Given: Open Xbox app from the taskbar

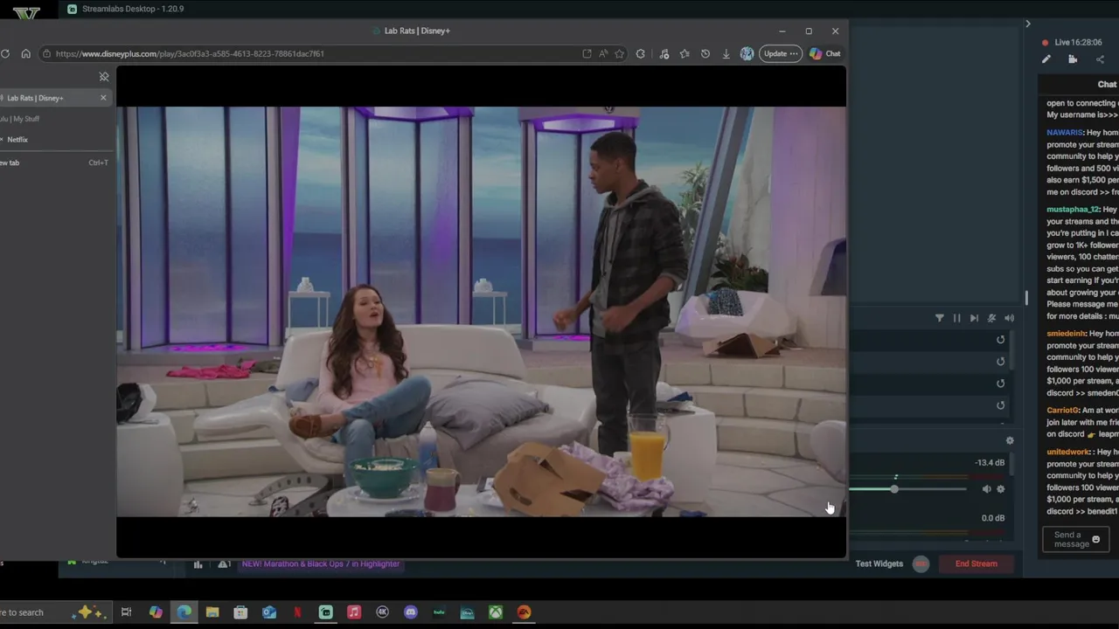Looking at the screenshot, I should click(496, 612).
